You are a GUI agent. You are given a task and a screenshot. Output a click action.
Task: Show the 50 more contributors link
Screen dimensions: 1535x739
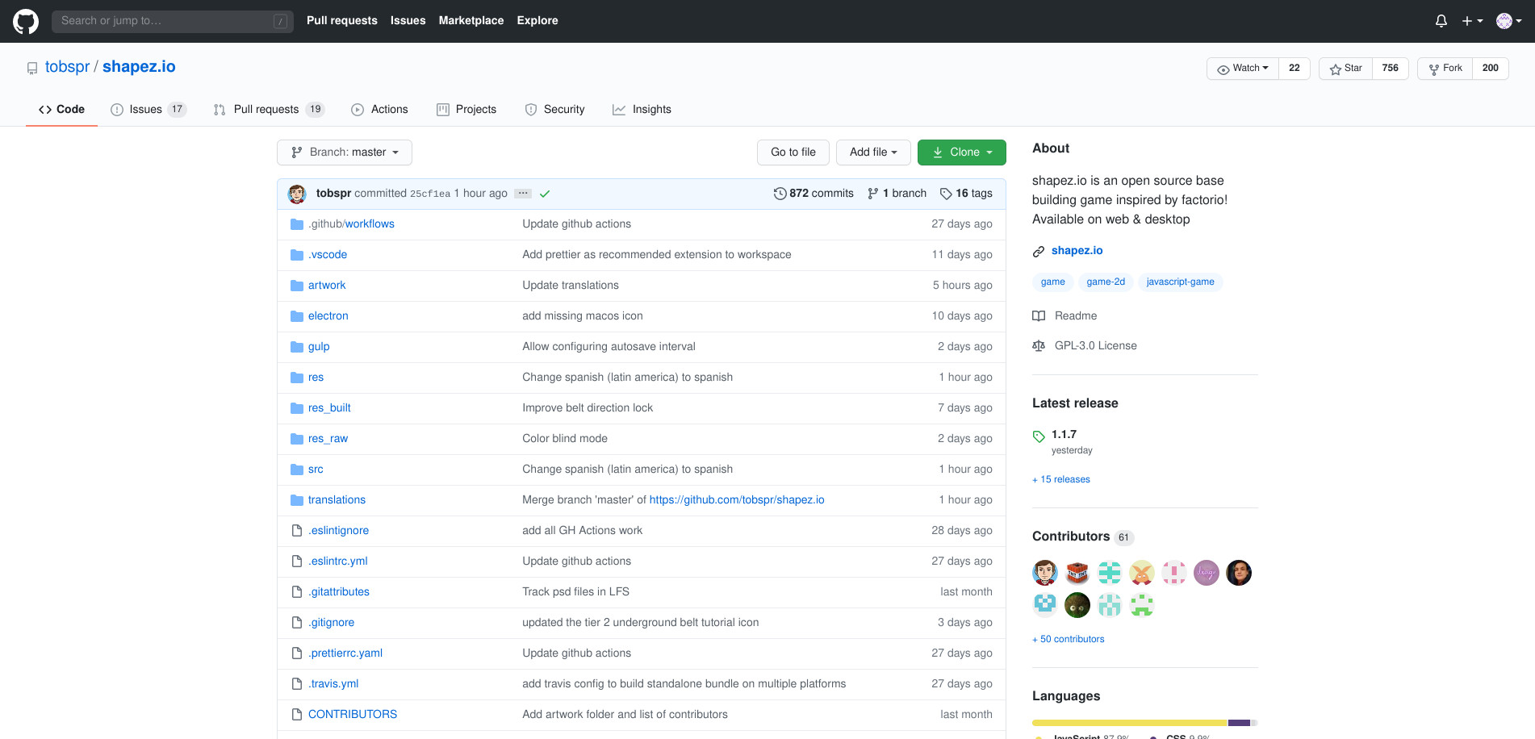click(x=1069, y=639)
